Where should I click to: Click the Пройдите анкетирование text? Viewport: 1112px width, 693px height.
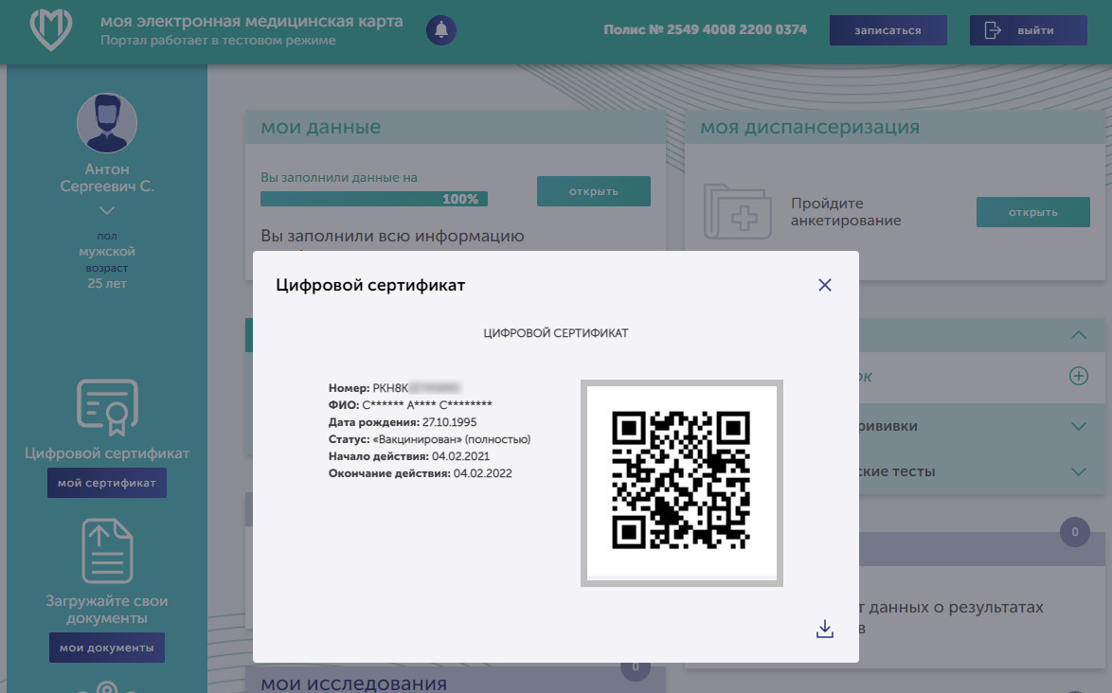(x=846, y=212)
